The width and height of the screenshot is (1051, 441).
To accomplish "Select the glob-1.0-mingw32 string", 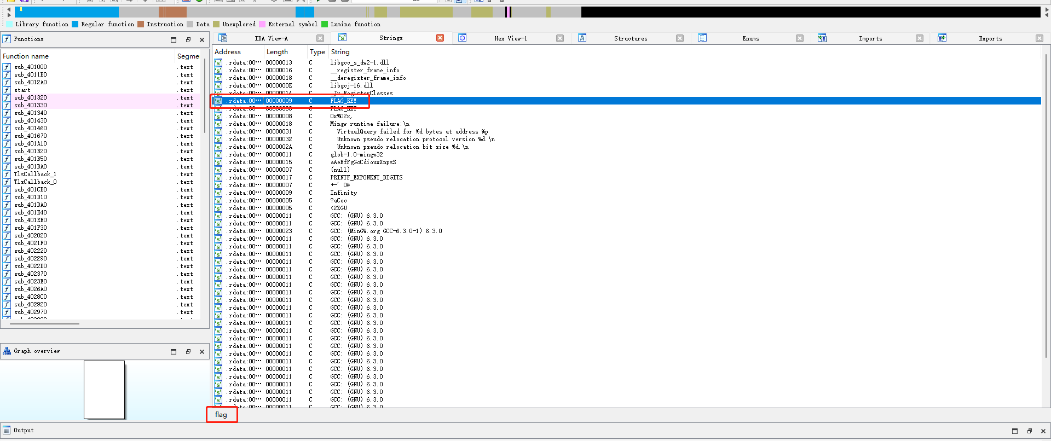I will pos(356,154).
